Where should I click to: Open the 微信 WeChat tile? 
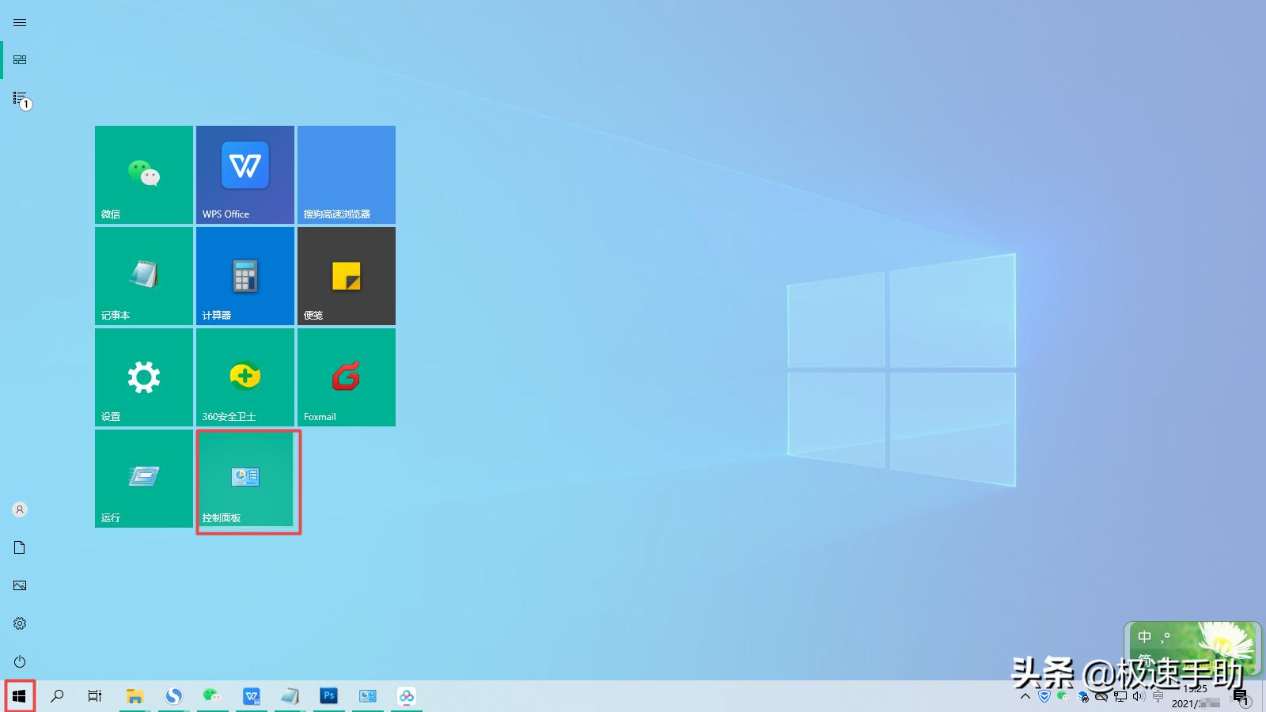[143, 174]
